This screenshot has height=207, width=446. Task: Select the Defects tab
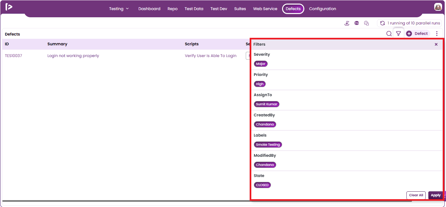point(293,9)
